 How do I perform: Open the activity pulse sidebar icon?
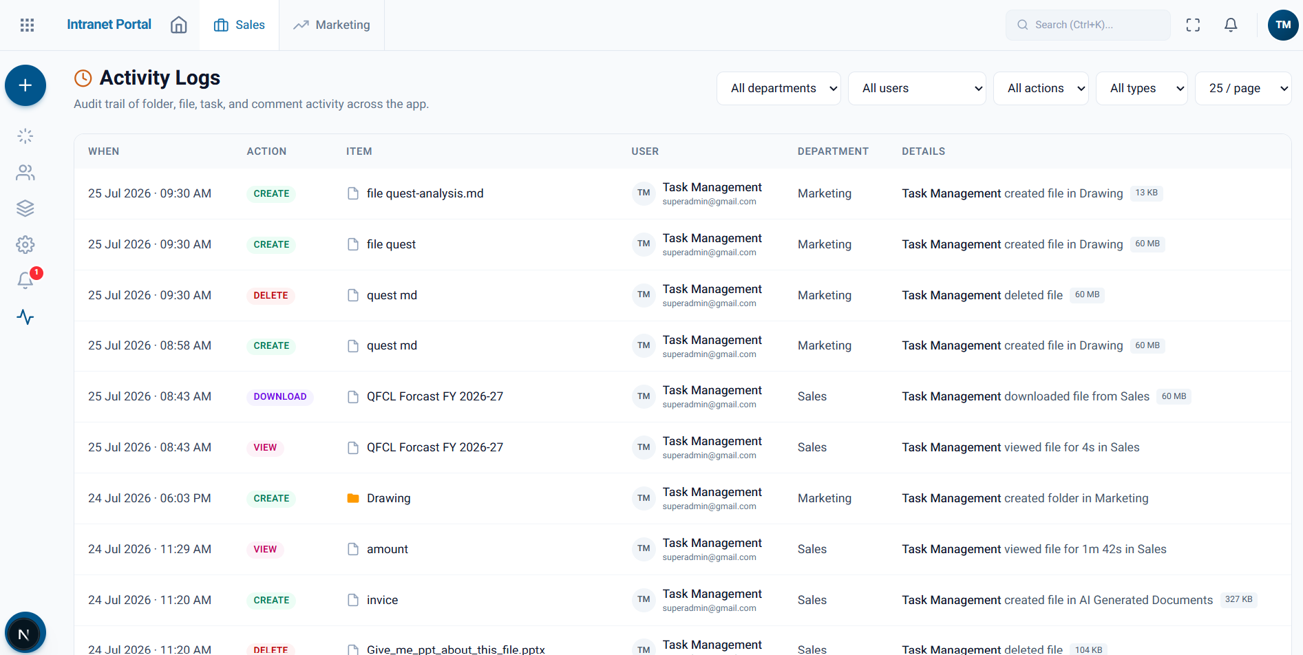pos(25,317)
